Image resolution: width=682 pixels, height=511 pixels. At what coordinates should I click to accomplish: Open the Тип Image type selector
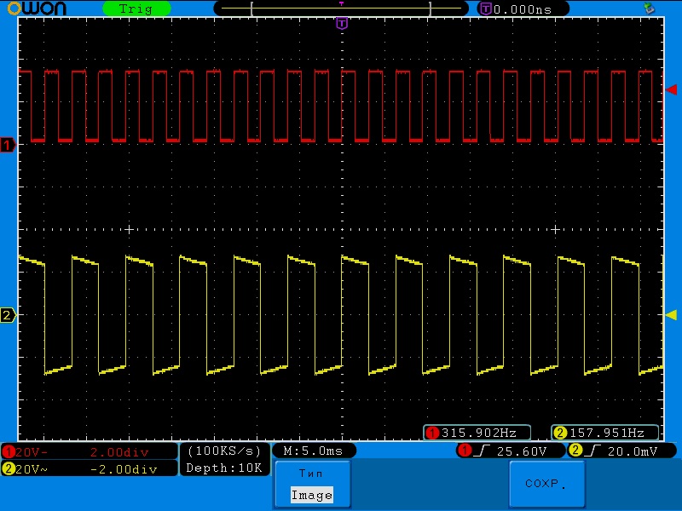click(311, 484)
